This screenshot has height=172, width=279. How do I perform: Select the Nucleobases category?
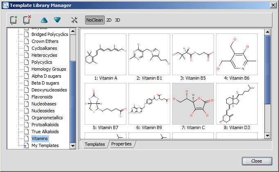coord(45,104)
